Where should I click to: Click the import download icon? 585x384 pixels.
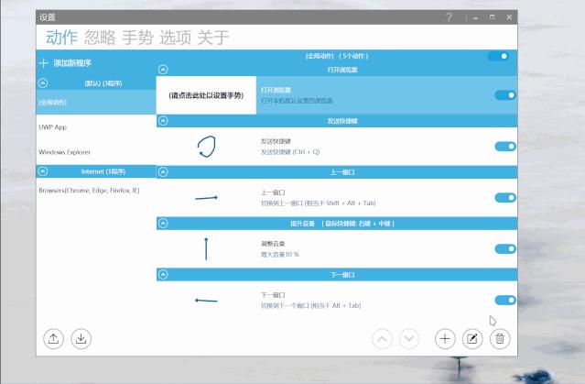(x=81, y=339)
